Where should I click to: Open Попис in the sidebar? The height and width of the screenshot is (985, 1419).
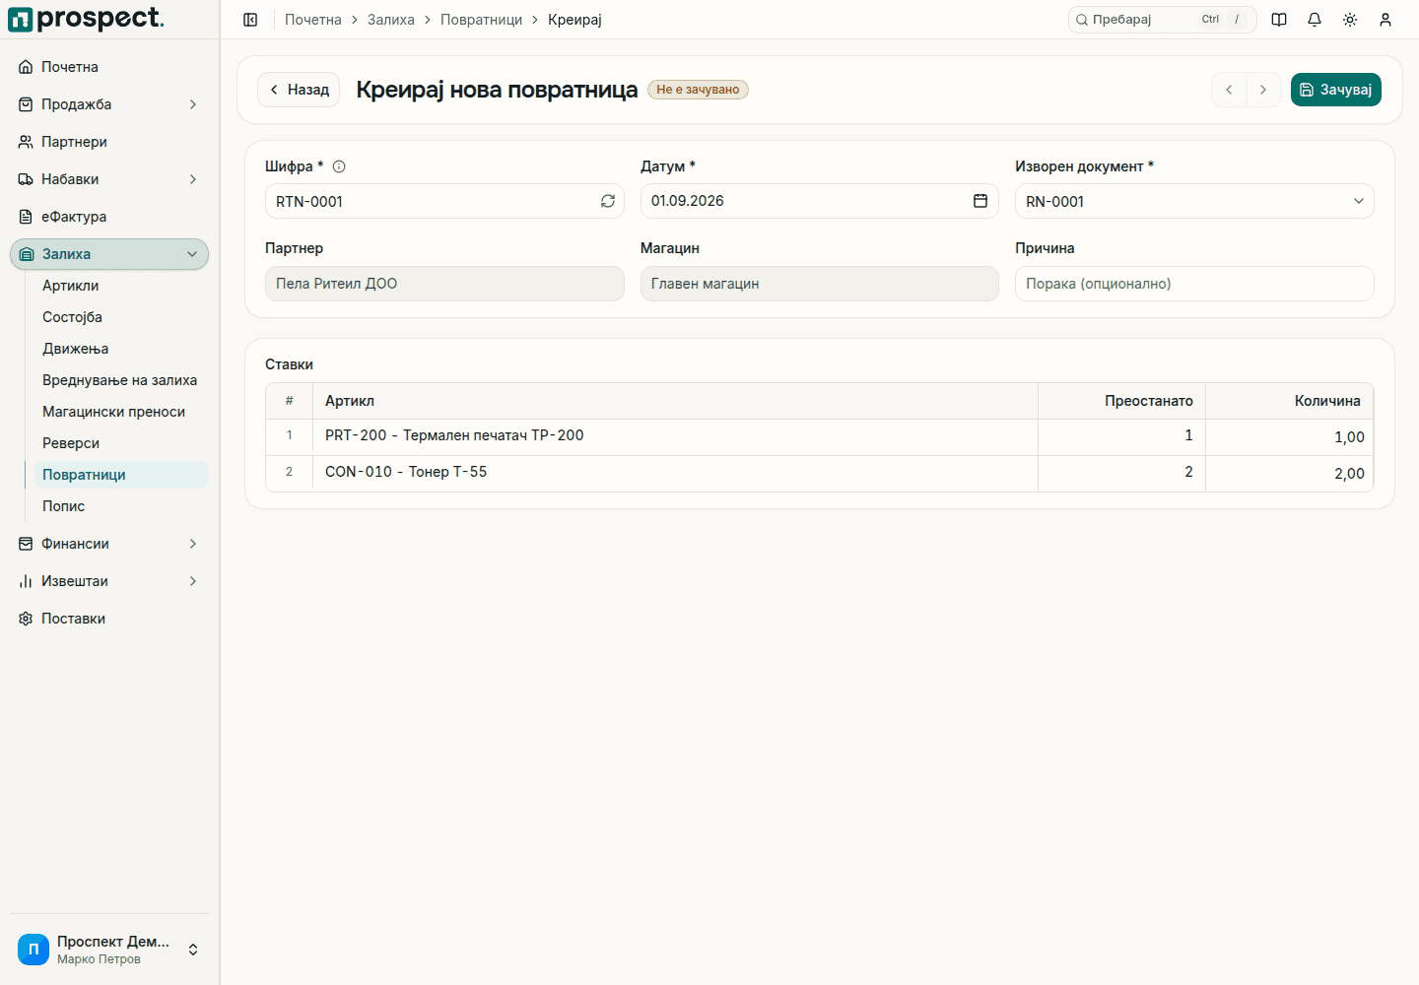coord(121,506)
